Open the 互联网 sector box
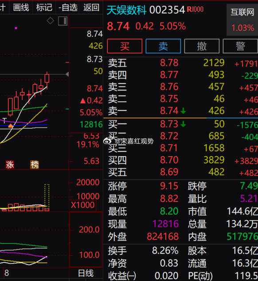 [242, 20]
